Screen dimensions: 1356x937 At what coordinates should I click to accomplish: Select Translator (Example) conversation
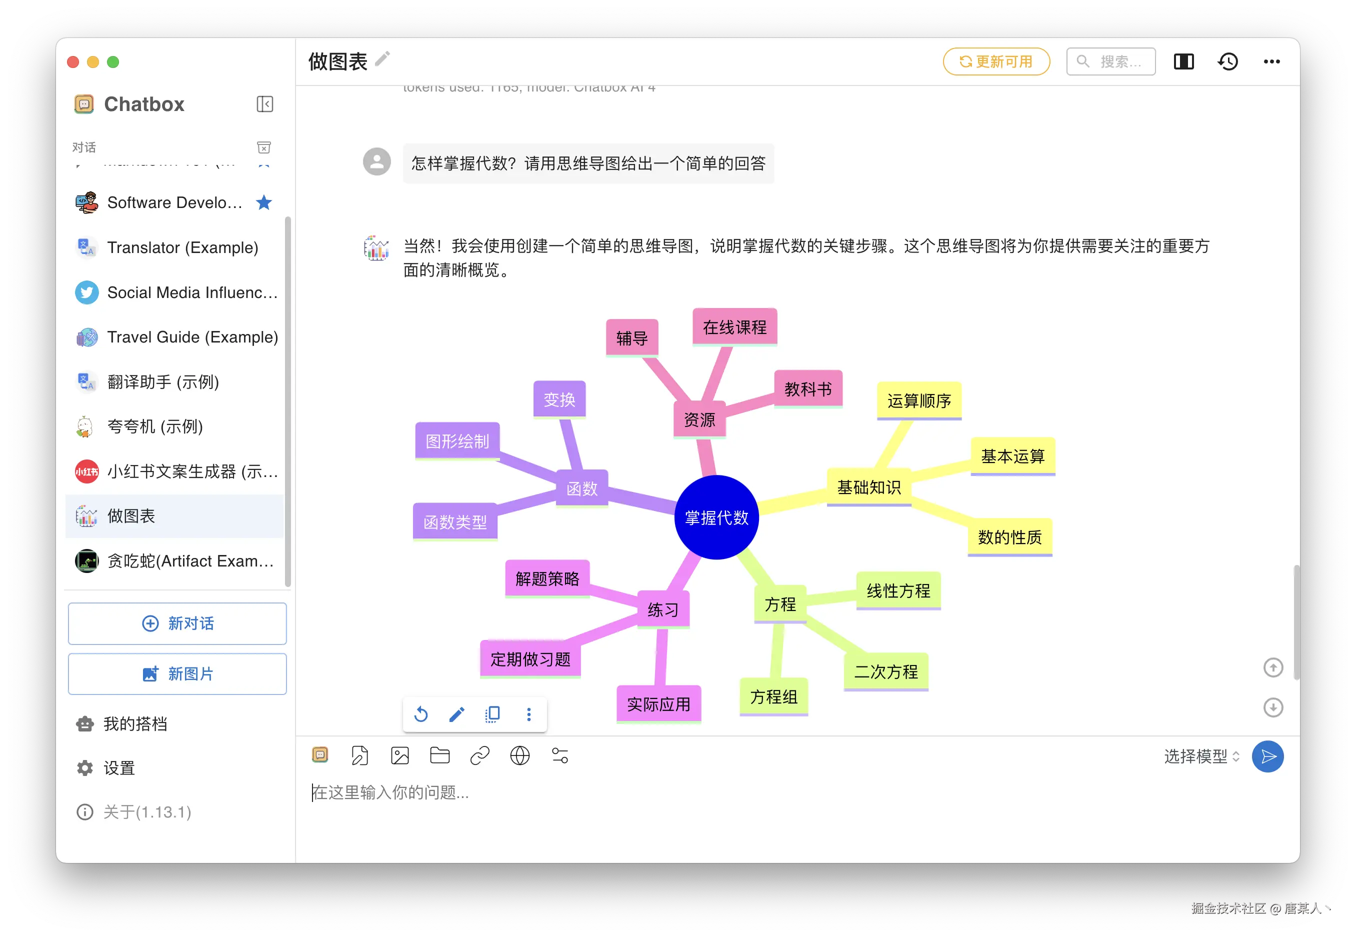click(182, 248)
